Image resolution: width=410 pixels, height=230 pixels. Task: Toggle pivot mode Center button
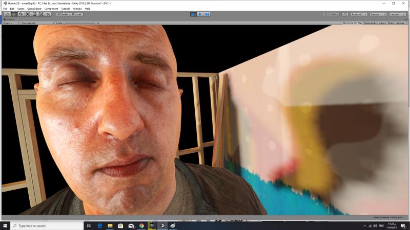(x=63, y=14)
